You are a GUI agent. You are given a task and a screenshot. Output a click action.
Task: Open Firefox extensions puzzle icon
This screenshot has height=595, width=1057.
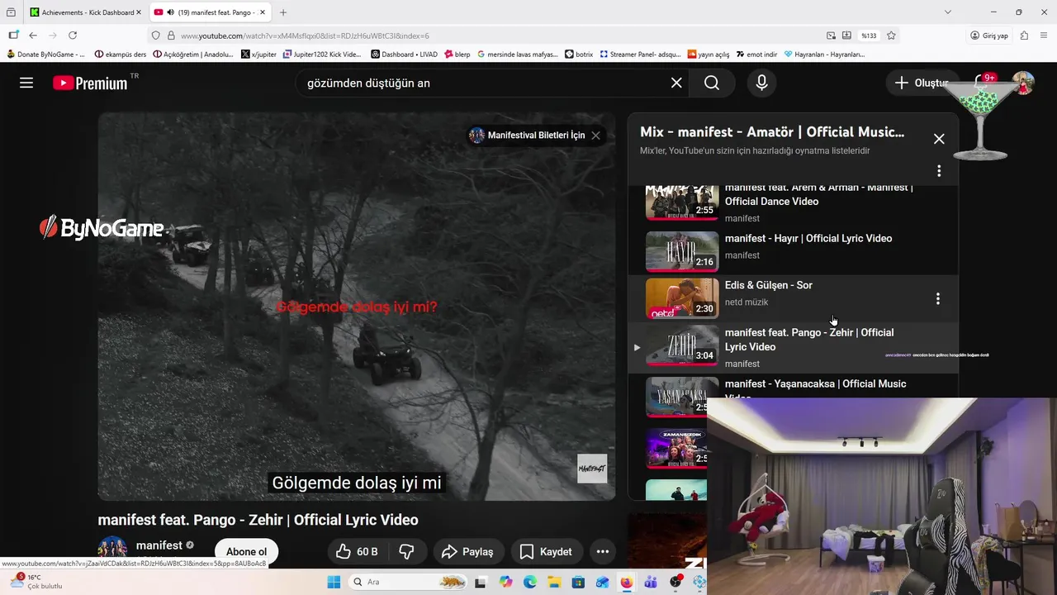pos(1024,36)
